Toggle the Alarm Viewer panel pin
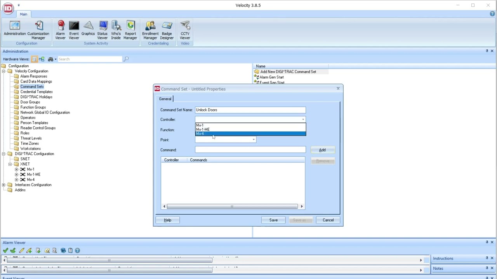 [487, 242]
